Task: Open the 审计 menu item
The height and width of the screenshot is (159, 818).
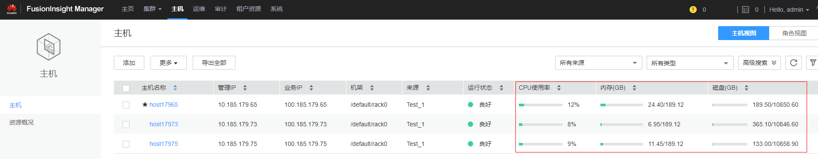Action: [x=221, y=9]
